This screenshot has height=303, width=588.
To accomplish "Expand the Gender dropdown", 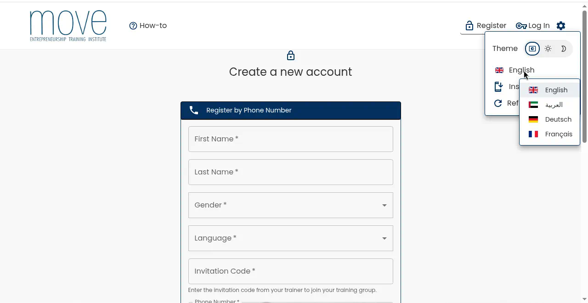I will 291,205.
